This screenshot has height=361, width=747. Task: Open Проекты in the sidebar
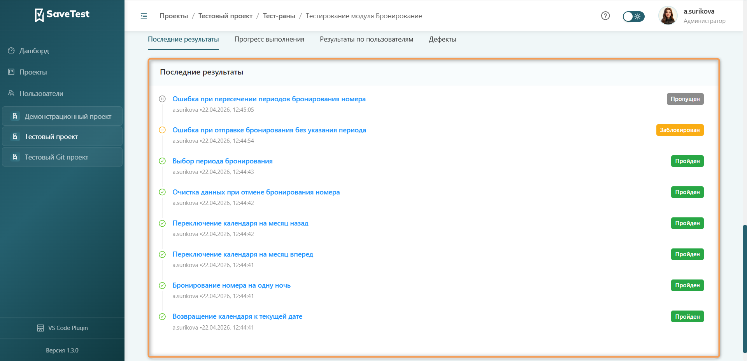point(33,72)
